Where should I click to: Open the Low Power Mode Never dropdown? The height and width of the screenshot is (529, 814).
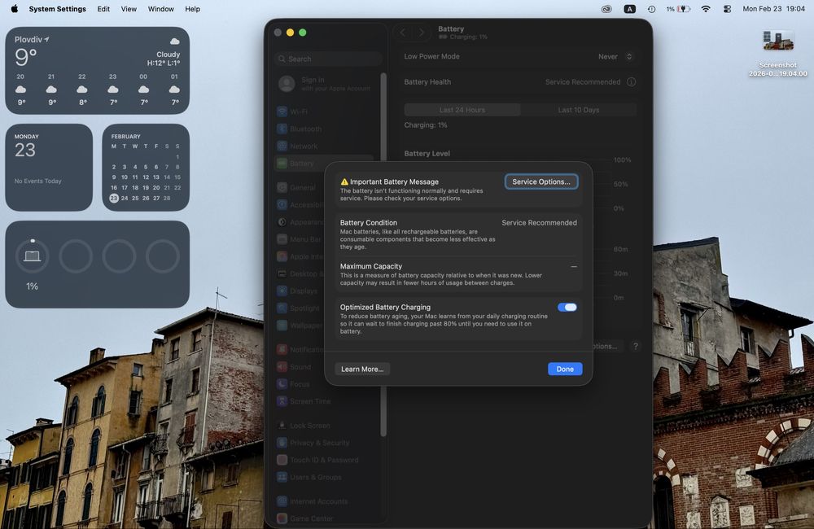[615, 56]
